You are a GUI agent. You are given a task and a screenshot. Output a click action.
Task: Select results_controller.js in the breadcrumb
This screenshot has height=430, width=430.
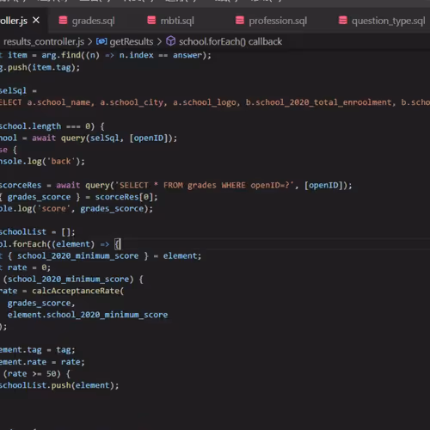coord(44,42)
